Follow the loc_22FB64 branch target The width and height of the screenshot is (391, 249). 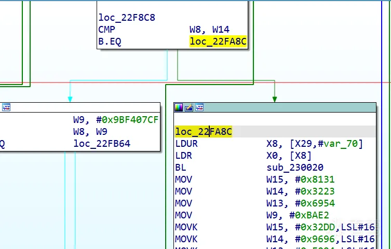click(102, 143)
